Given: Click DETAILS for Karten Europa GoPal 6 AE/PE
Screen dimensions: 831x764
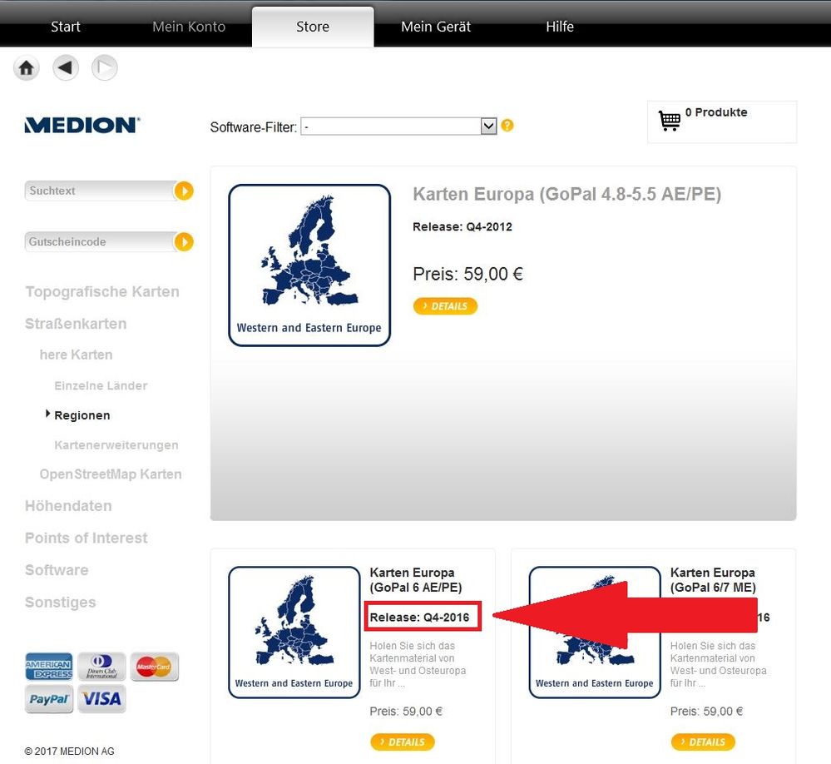Looking at the screenshot, I should click(403, 742).
